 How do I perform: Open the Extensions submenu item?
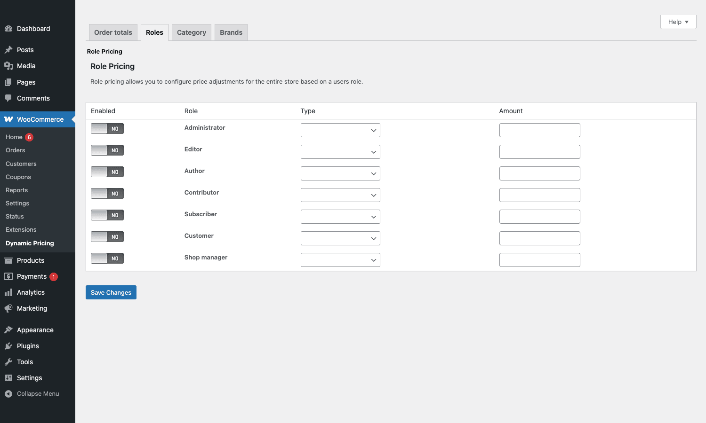(21, 230)
